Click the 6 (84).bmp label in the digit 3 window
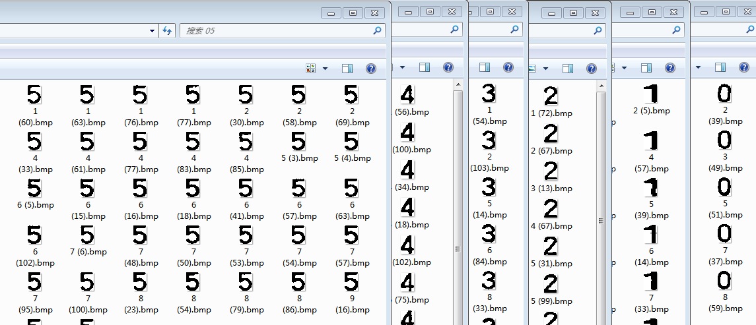This screenshot has height=325, width=756. 490,256
